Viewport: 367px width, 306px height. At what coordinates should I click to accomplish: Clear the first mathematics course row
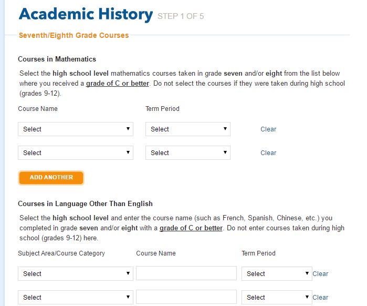coord(268,129)
